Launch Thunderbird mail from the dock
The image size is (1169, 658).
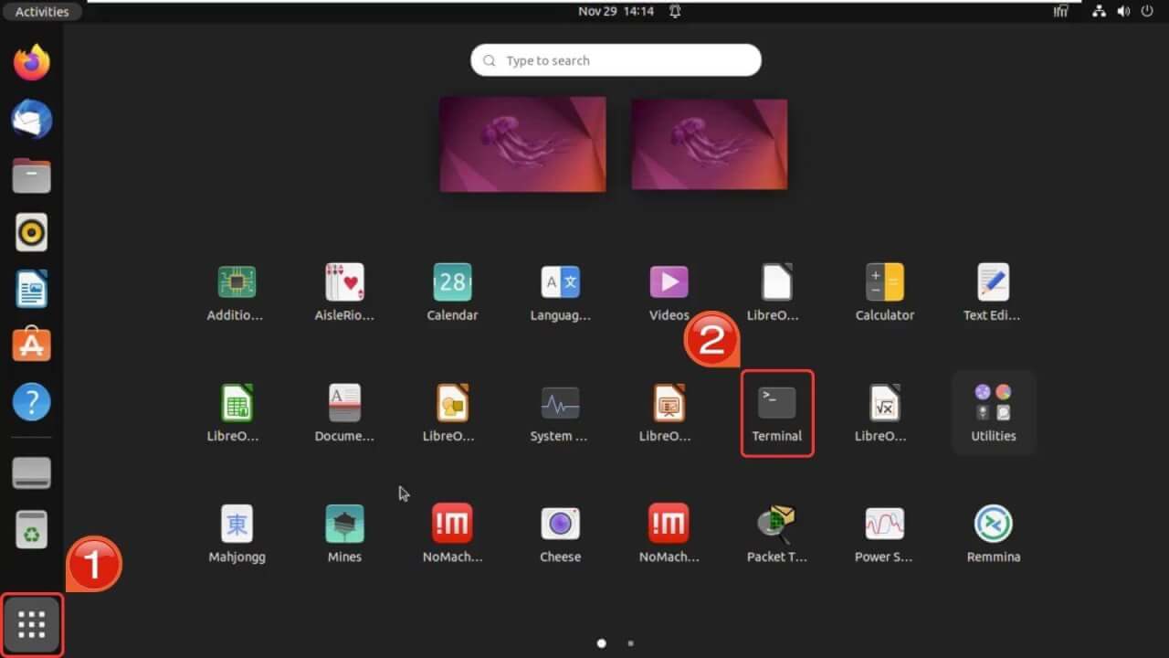click(31, 118)
